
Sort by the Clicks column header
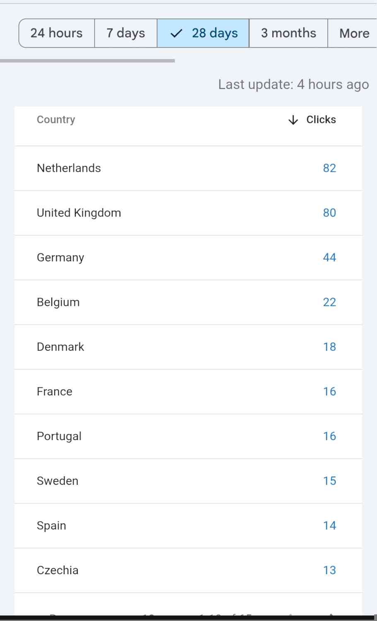(x=321, y=120)
